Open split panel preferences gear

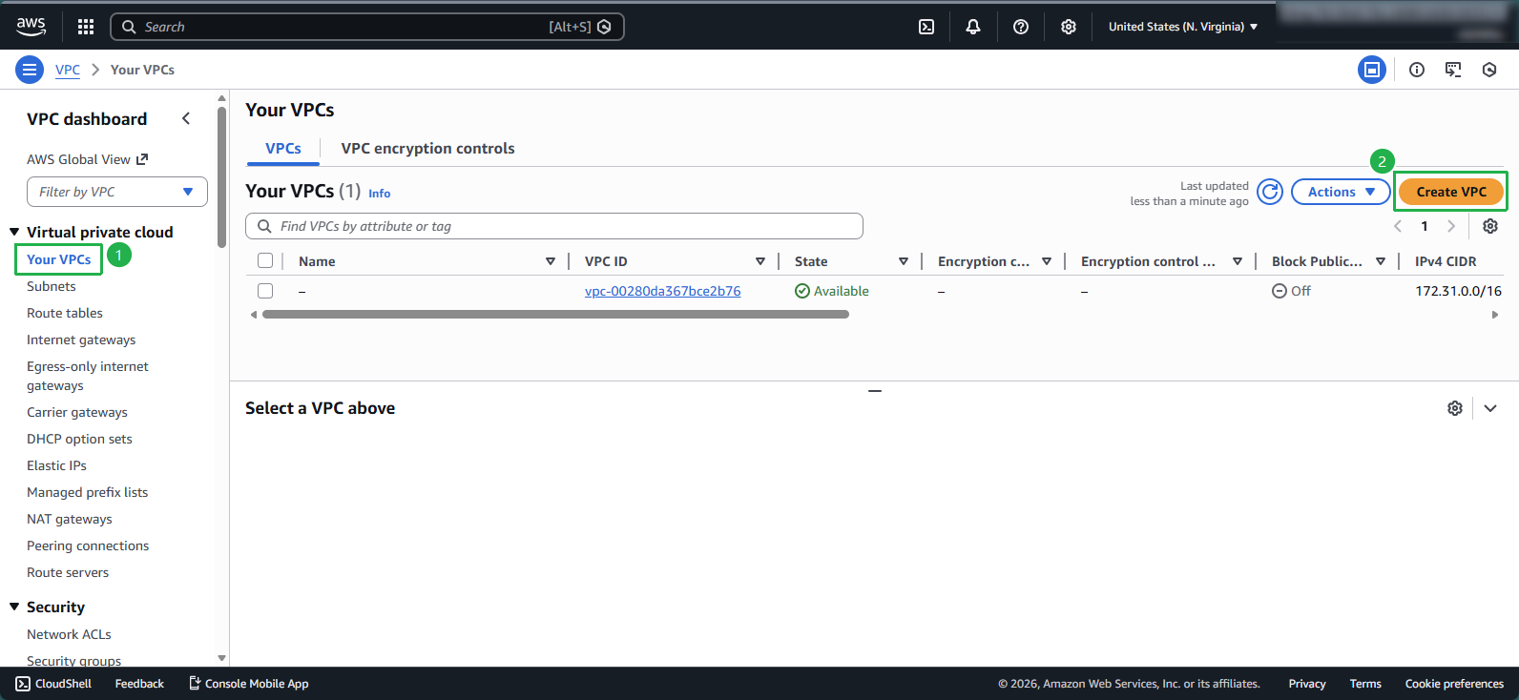coord(1455,408)
